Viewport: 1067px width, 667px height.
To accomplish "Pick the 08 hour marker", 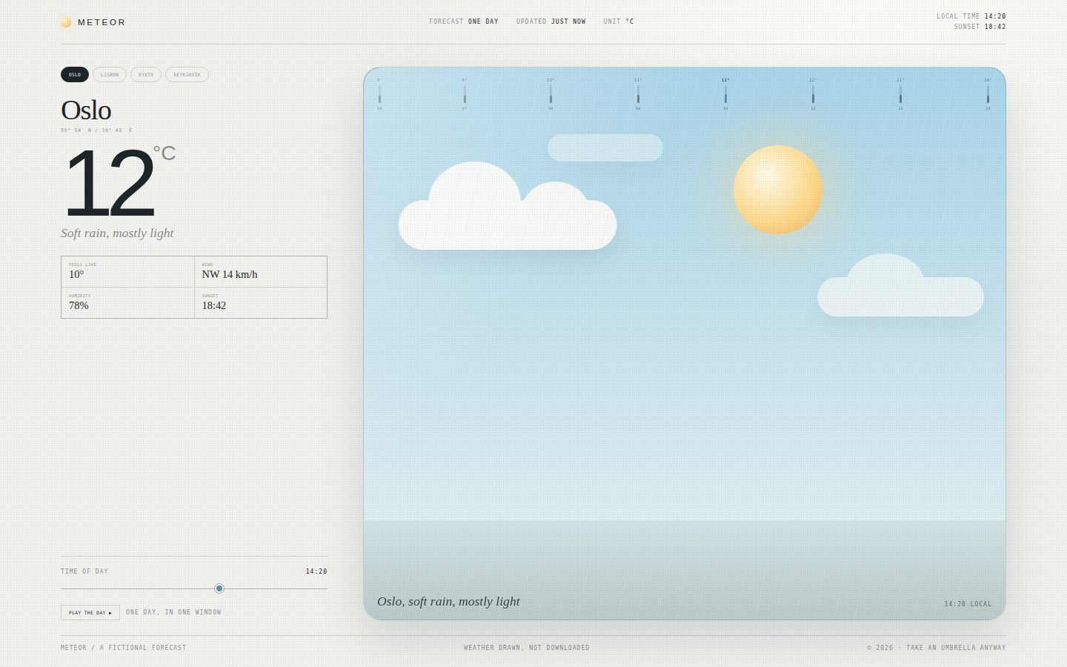I will (551, 94).
